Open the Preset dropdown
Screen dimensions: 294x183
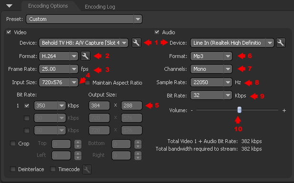click(x=84, y=19)
